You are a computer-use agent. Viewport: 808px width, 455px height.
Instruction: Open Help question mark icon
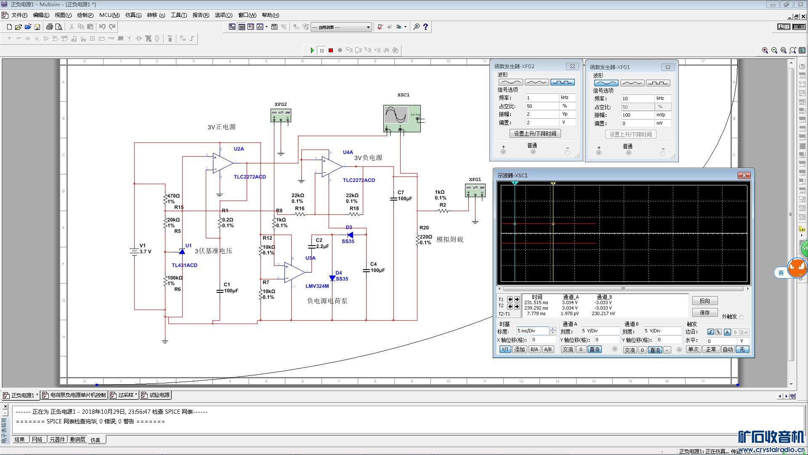[x=426, y=27]
